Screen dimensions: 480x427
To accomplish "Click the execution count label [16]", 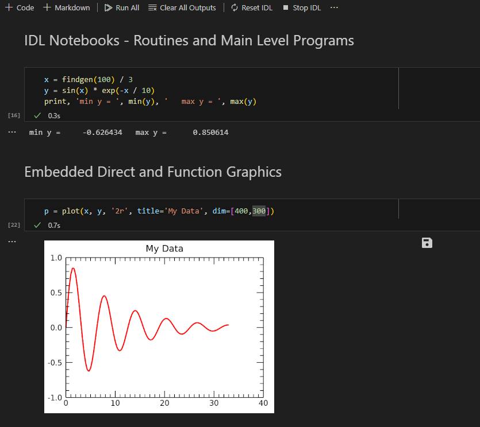I will [x=14, y=115].
